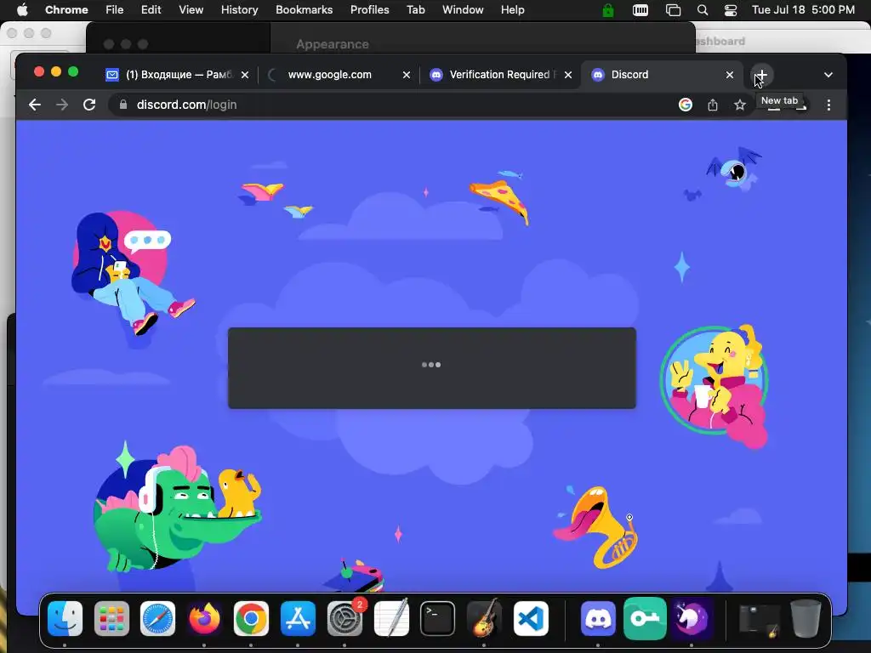Close the Входящие Рамблер tab
This screenshot has height=653, width=871.
(x=245, y=75)
